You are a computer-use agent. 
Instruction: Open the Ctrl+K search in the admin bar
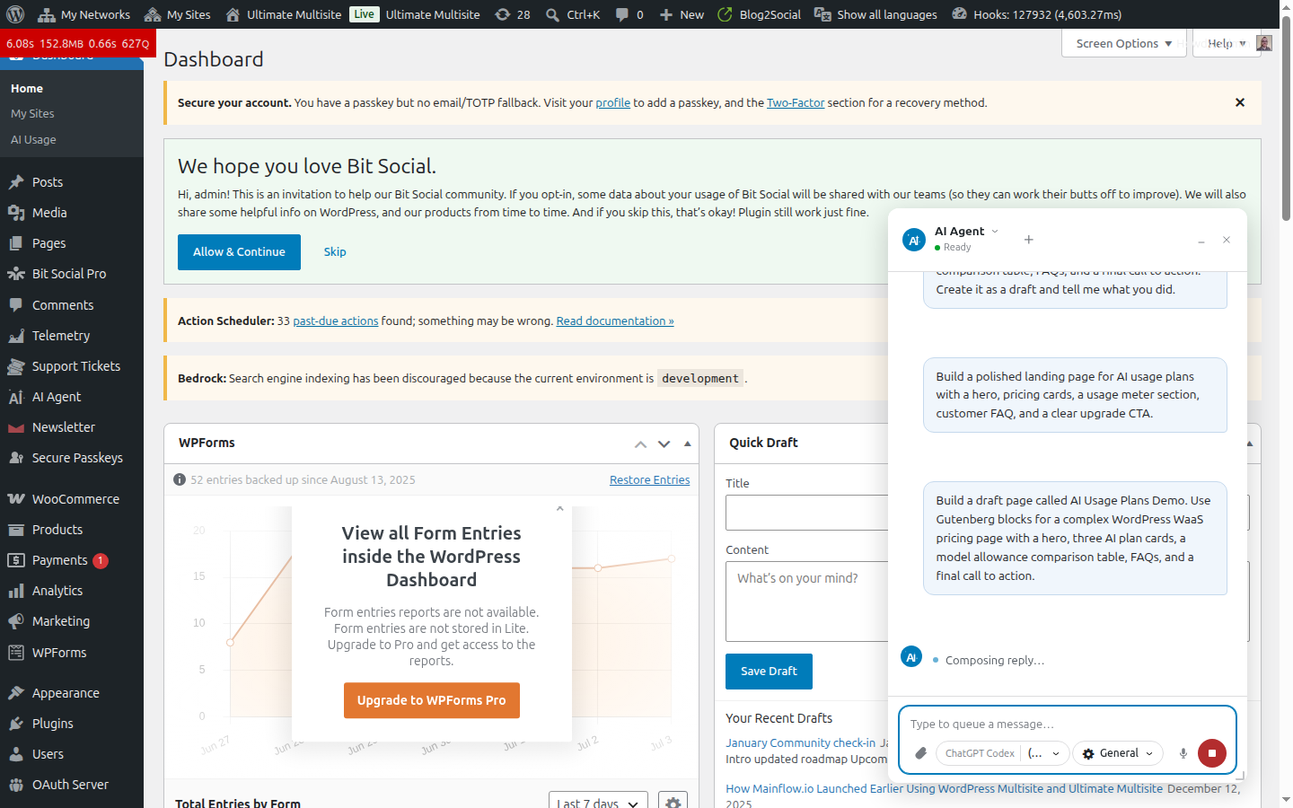573,14
